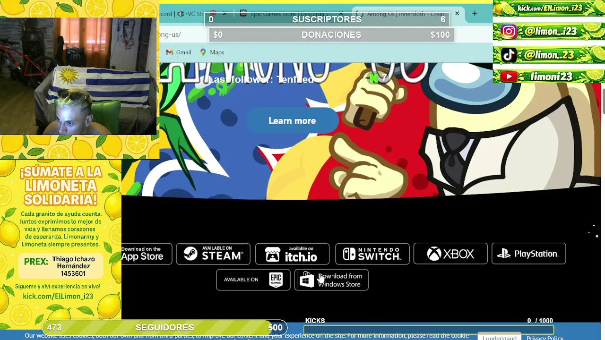
Task: Click the YouTube icon in overlay
Action: tap(509, 76)
